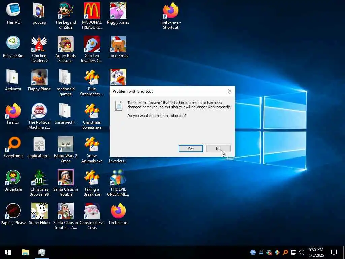Open the taskbar clock showing 9:09 PM
345x259 pixels.
pos(316,252)
